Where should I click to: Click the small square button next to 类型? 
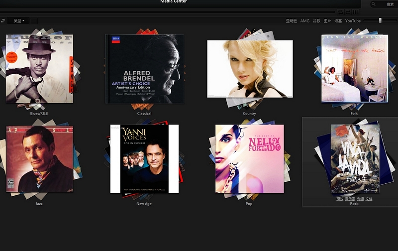pos(34,21)
